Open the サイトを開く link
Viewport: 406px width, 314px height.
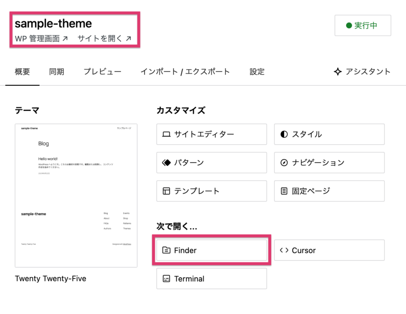coord(104,39)
